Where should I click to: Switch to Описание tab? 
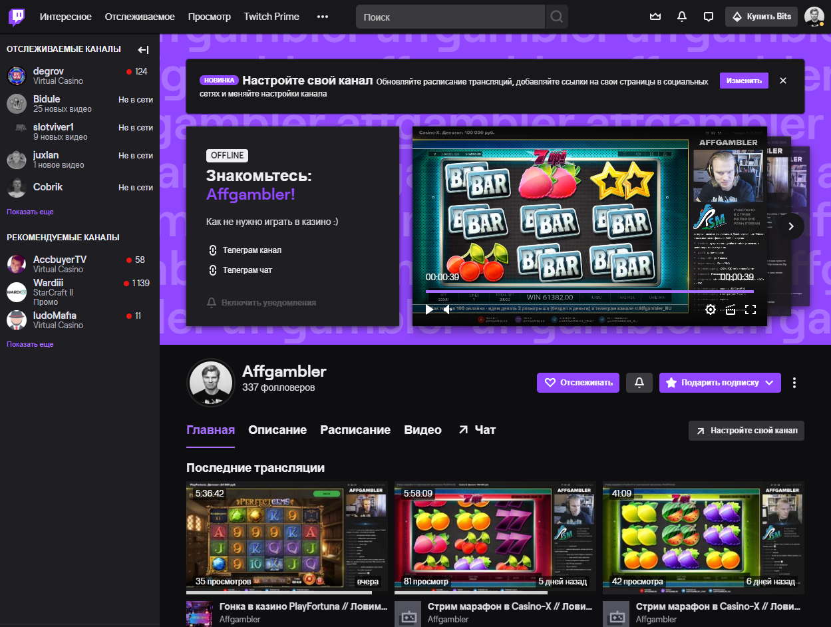277,430
